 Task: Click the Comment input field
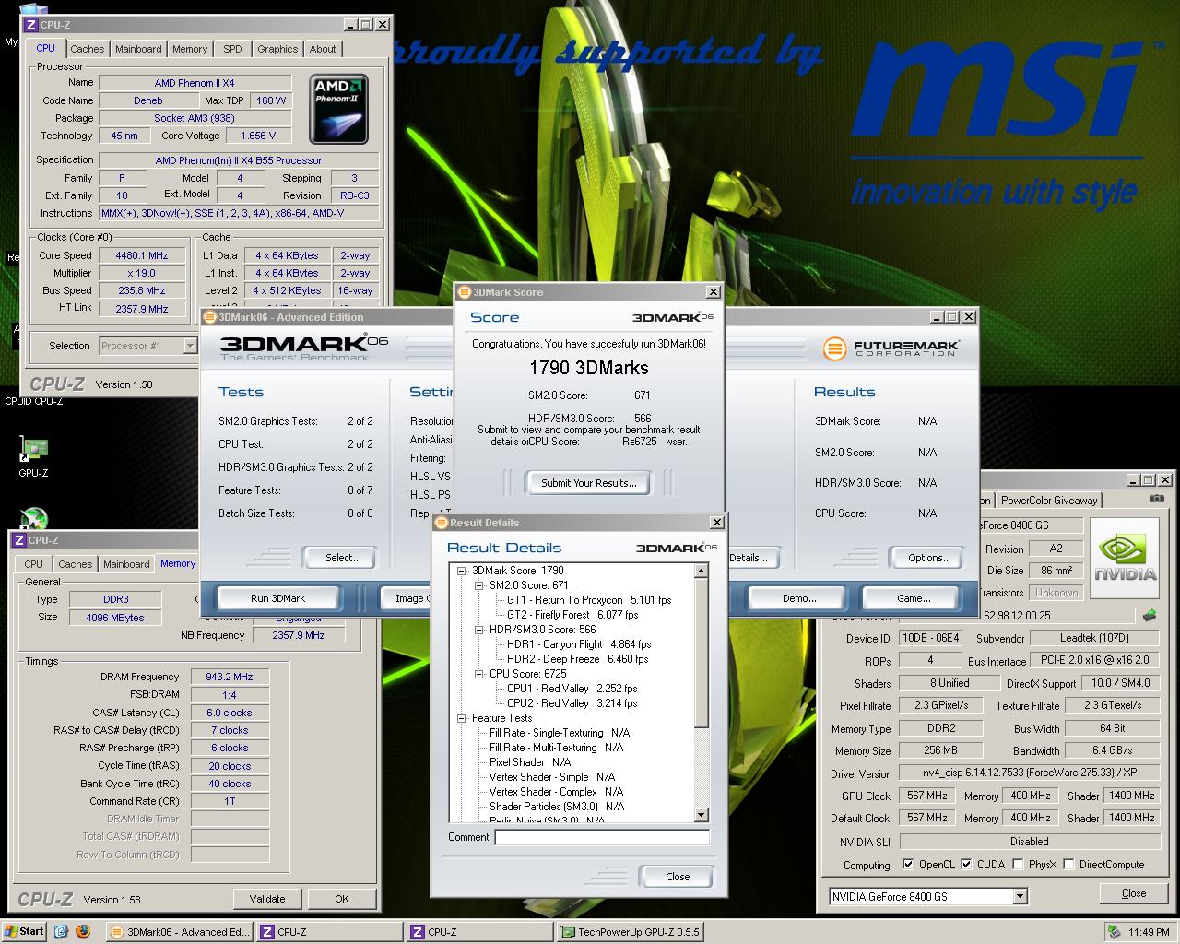pos(602,837)
